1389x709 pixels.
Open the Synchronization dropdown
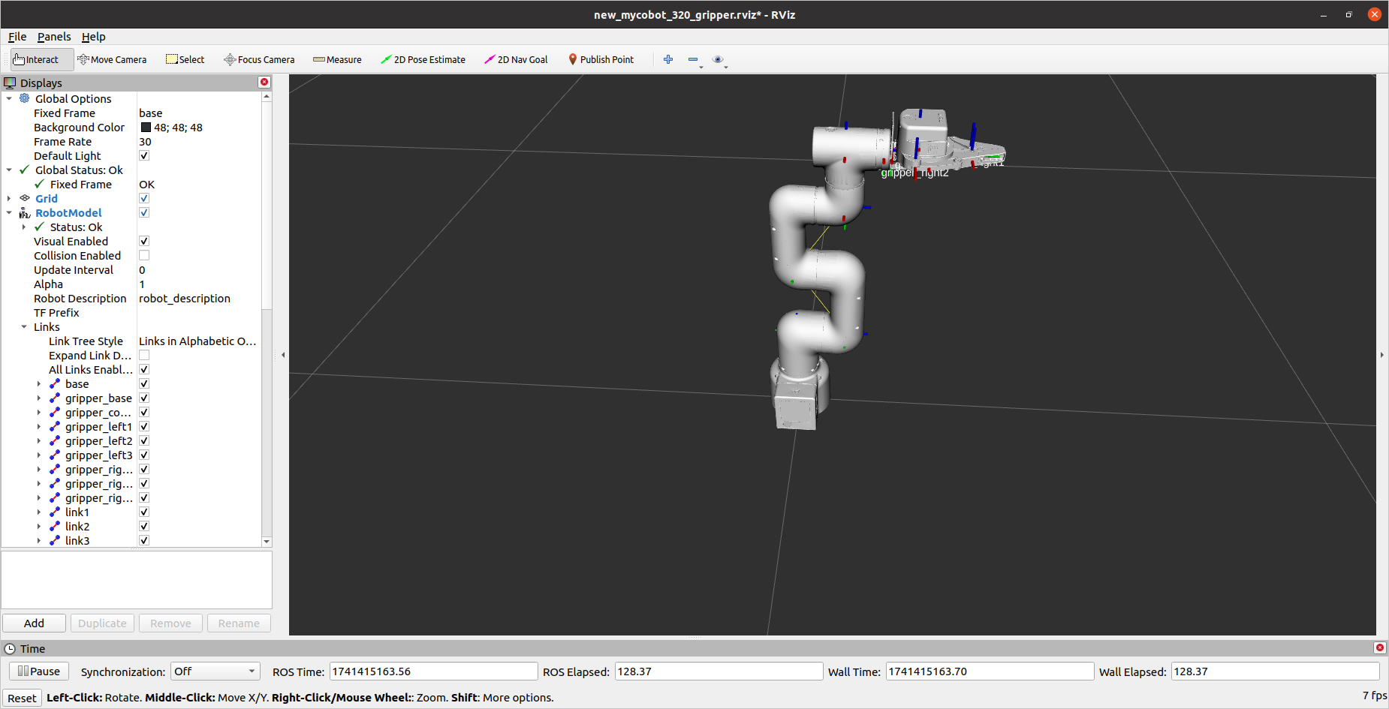(x=215, y=671)
